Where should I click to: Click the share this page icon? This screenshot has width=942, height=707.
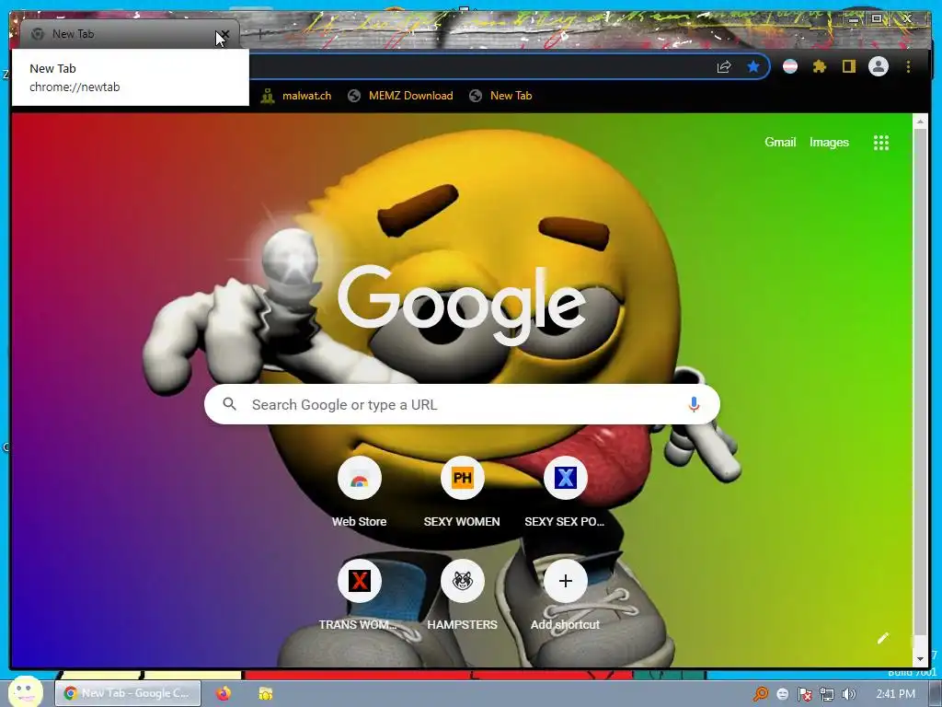coord(724,66)
